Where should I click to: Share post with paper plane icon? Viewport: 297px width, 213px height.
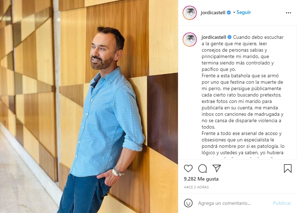tap(217, 168)
